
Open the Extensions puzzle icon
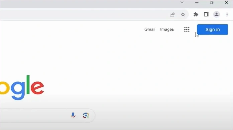[x=196, y=15]
